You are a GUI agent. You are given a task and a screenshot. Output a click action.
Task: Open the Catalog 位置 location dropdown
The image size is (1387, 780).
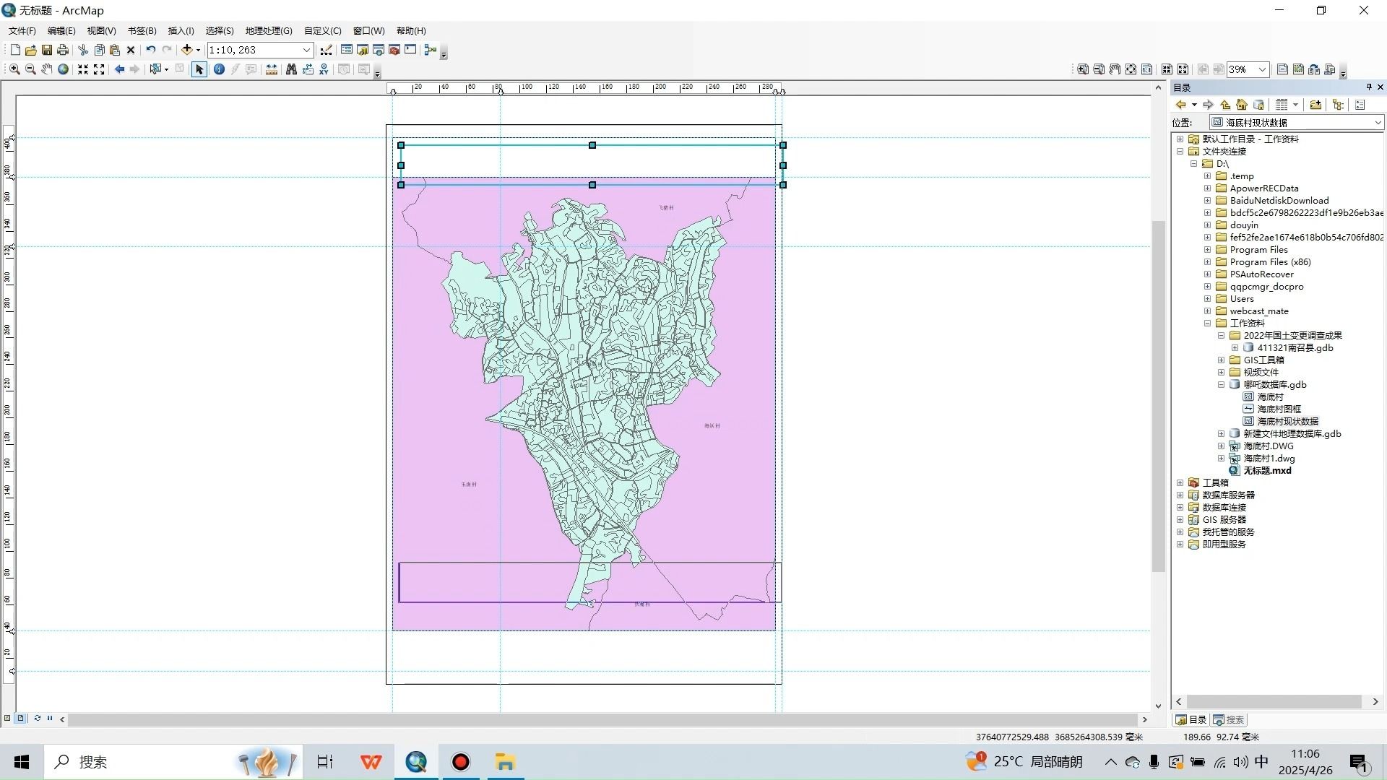pos(1377,123)
